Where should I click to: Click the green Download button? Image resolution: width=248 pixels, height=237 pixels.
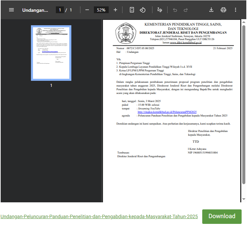(222, 216)
